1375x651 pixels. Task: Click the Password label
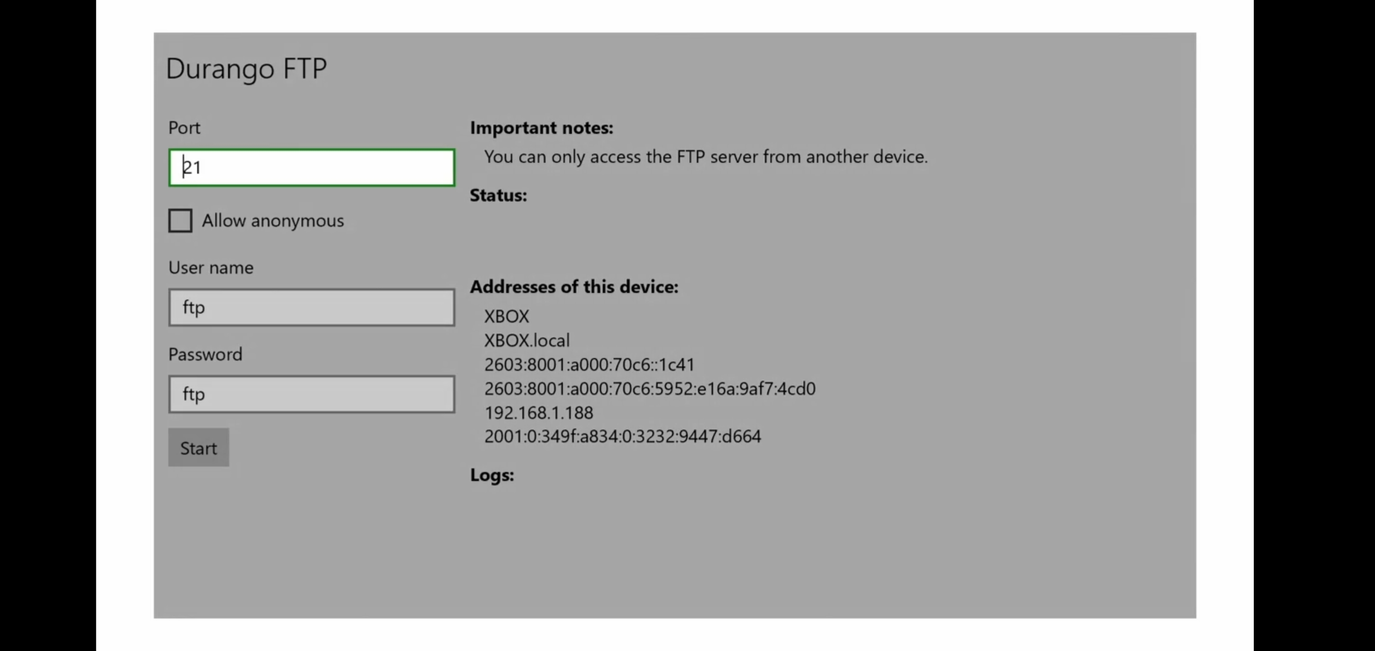click(205, 354)
